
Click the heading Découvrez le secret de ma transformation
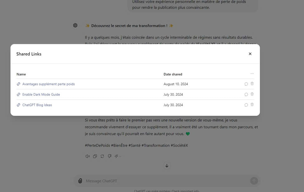tap(129, 26)
